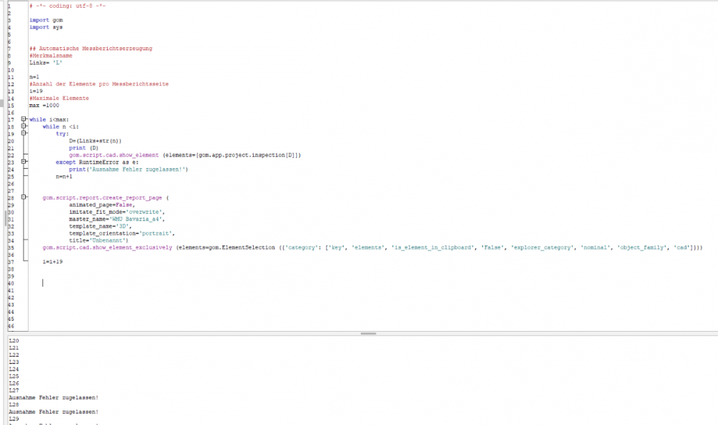Image resolution: width=718 pixels, height=425 pixels.
Task: Click line number 15 in the gutter
Action: 10,106
